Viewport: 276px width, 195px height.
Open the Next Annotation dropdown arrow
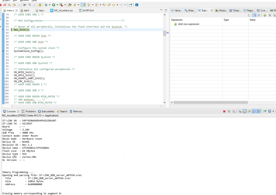[x=93, y=5]
